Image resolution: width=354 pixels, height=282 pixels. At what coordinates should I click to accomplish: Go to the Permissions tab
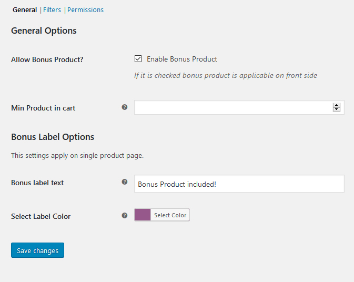pyautogui.click(x=85, y=10)
